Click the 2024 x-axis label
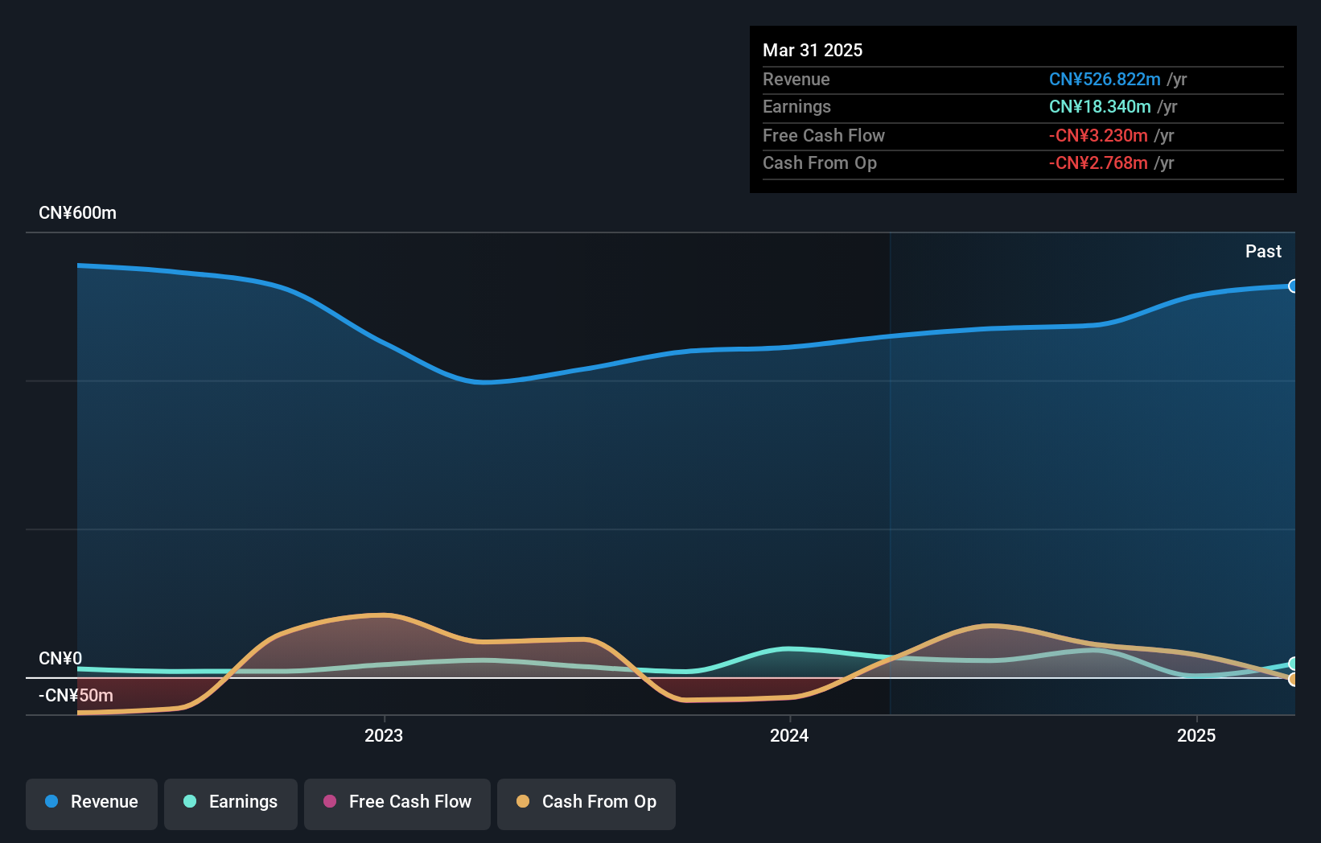Image resolution: width=1321 pixels, height=843 pixels. point(789,735)
